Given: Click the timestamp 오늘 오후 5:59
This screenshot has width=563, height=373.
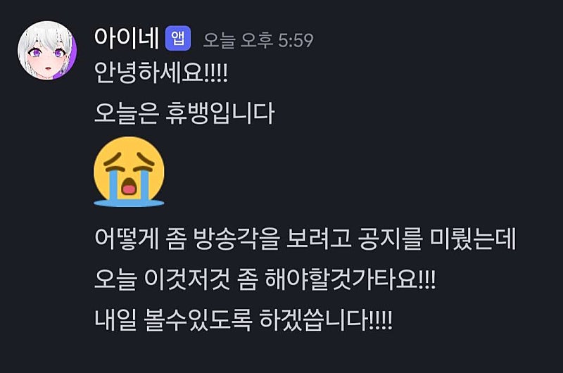Looking at the screenshot, I should (x=258, y=40).
